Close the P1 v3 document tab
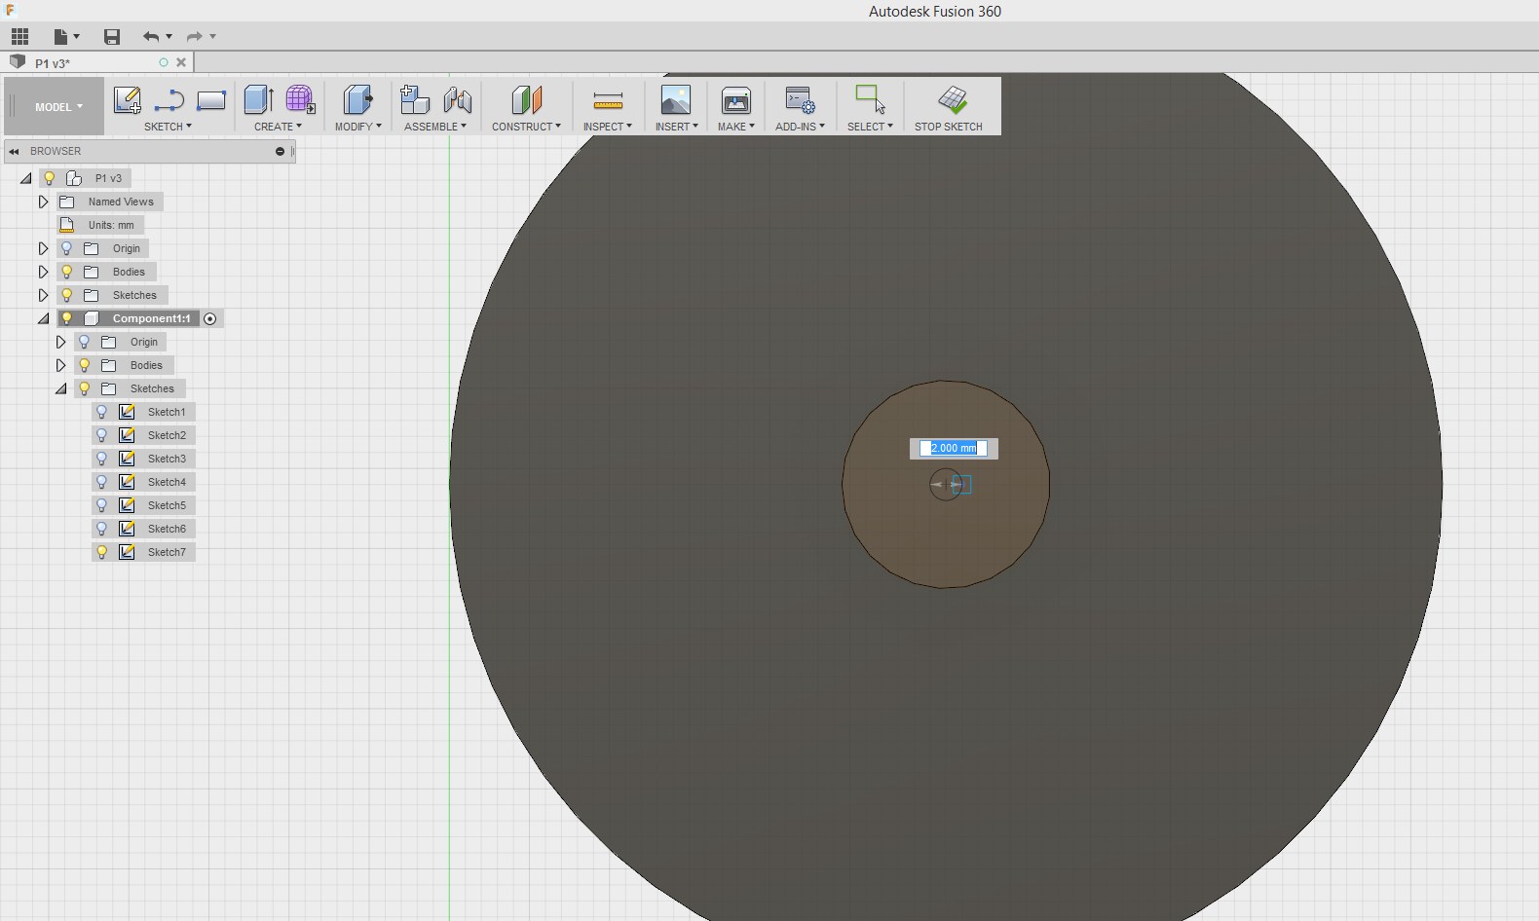Screen dimensions: 1539x921 coord(181,62)
